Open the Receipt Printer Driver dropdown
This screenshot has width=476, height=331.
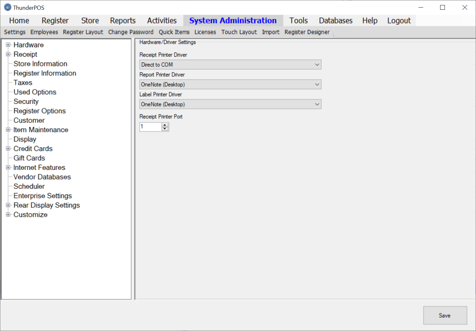point(317,65)
